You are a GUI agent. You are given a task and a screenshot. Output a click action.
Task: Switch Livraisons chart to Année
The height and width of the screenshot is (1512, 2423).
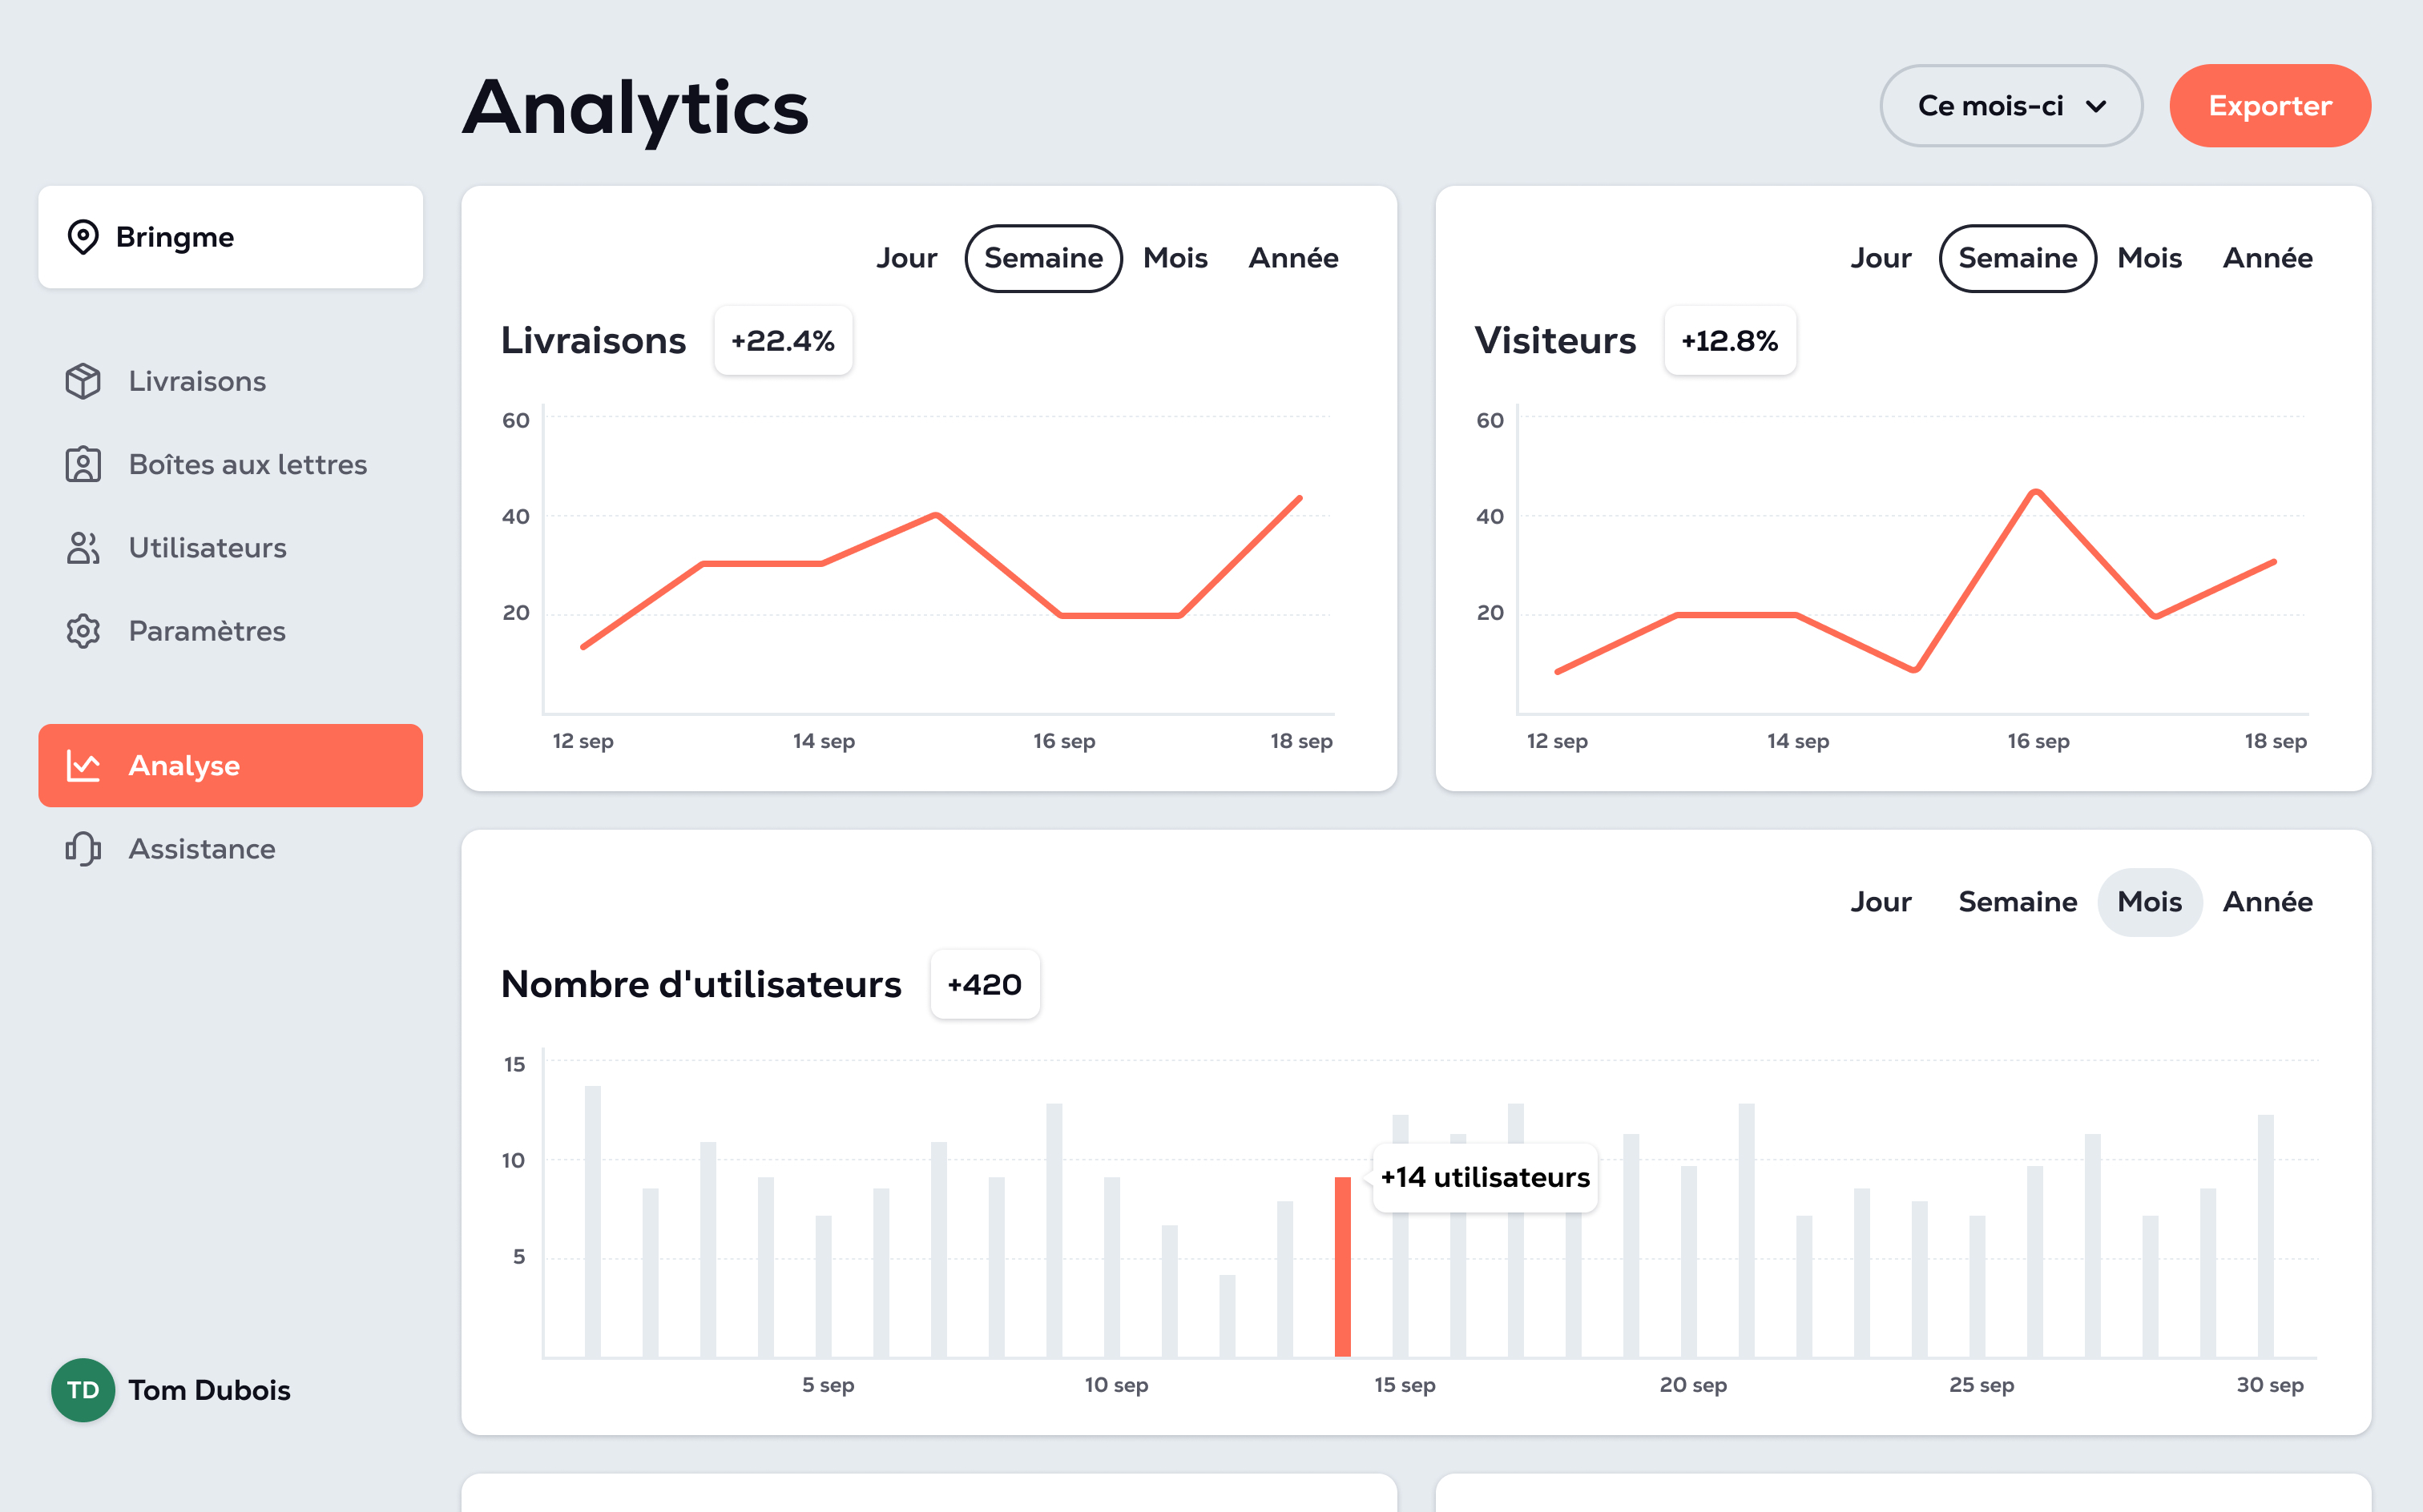(1293, 258)
